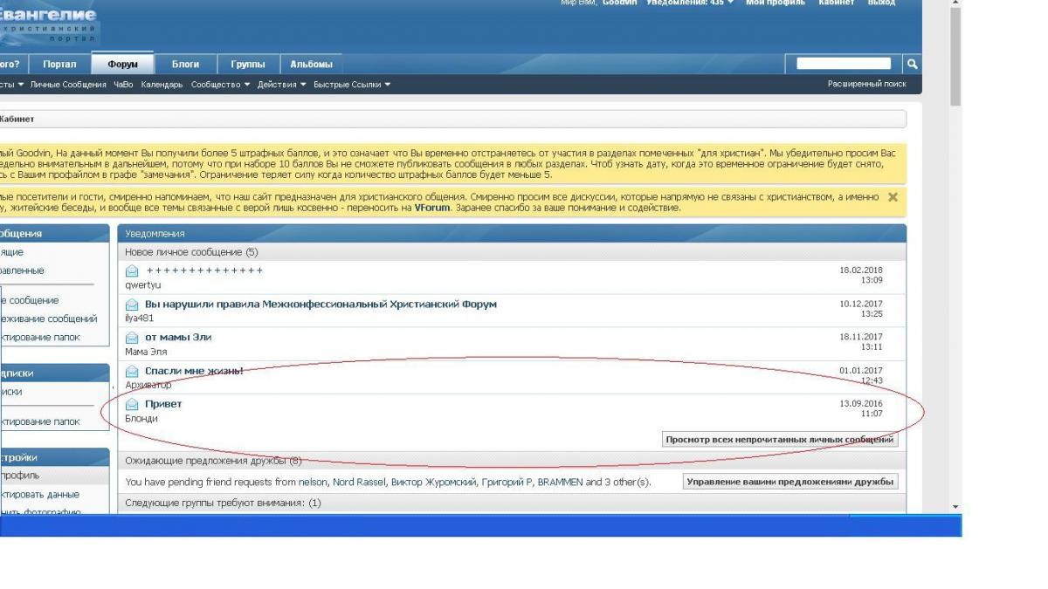
Task: Click envelope icon beside the qwertyu message
Action: click(132, 271)
